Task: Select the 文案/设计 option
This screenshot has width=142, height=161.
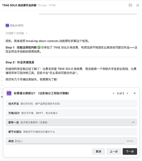Action: [x=71, y=113]
